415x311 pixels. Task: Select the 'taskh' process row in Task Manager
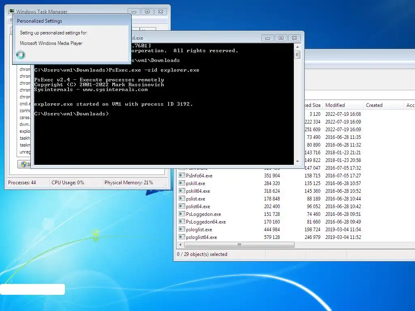point(25,138)
